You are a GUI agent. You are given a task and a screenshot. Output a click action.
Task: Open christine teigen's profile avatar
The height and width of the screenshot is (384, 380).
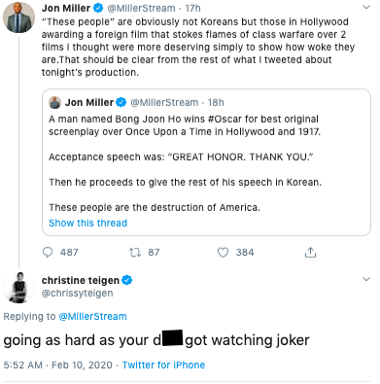[x=18, y=288]
